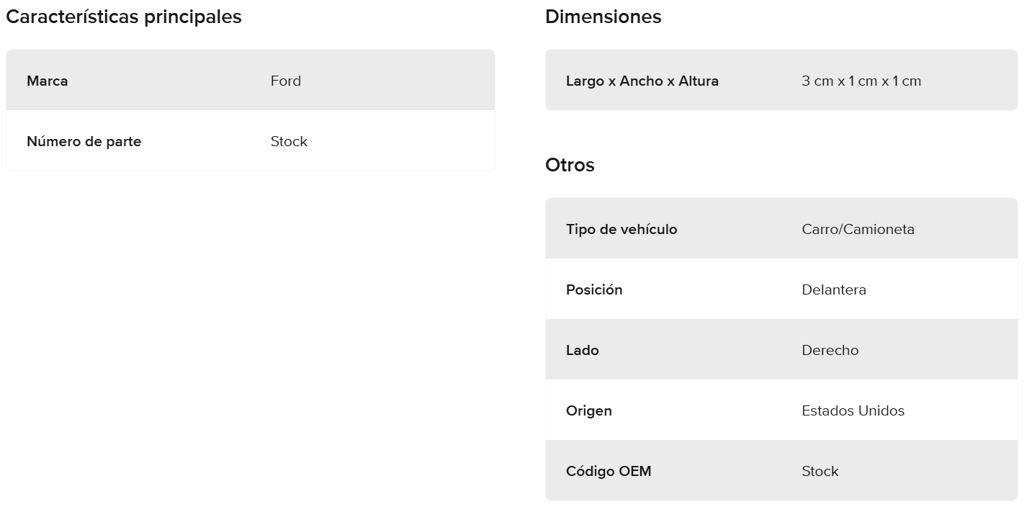Click the Tipo de vehículo label
The width and height of the screenshot is (1024, 512).
point(621,229)
